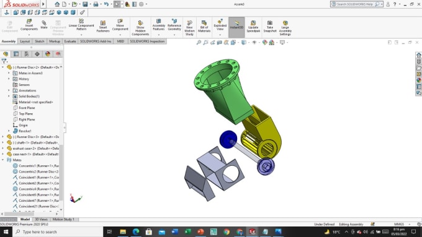Click the Home icon in top toolbar

pyautogui.click(x=57, y=4)
